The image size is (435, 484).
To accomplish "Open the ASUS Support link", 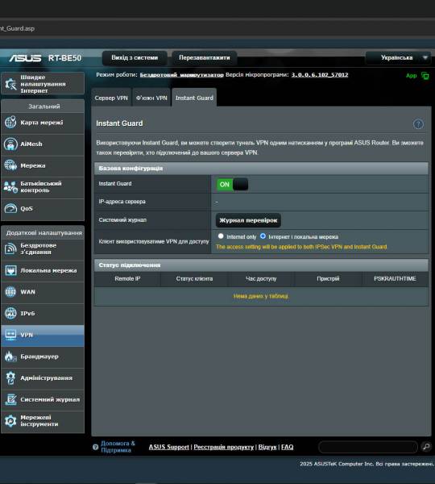I will point(168,447).
